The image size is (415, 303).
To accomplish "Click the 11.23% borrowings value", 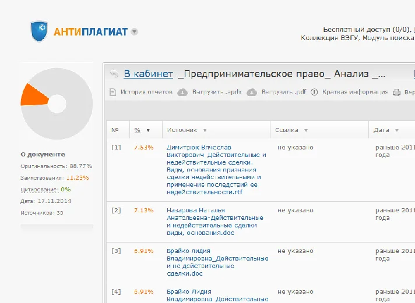I will click(x=78, y=178).
